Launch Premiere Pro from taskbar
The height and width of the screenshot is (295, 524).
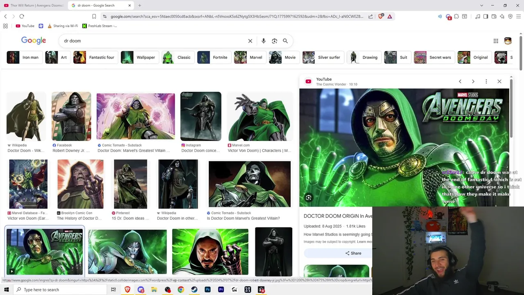[x=221, y=290]
